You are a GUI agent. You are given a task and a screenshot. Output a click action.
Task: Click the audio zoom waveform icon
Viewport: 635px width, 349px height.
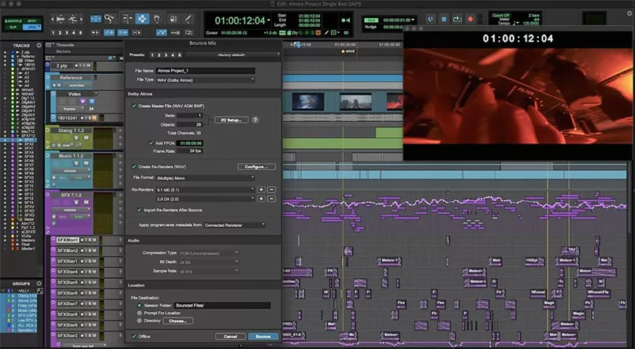61,19
